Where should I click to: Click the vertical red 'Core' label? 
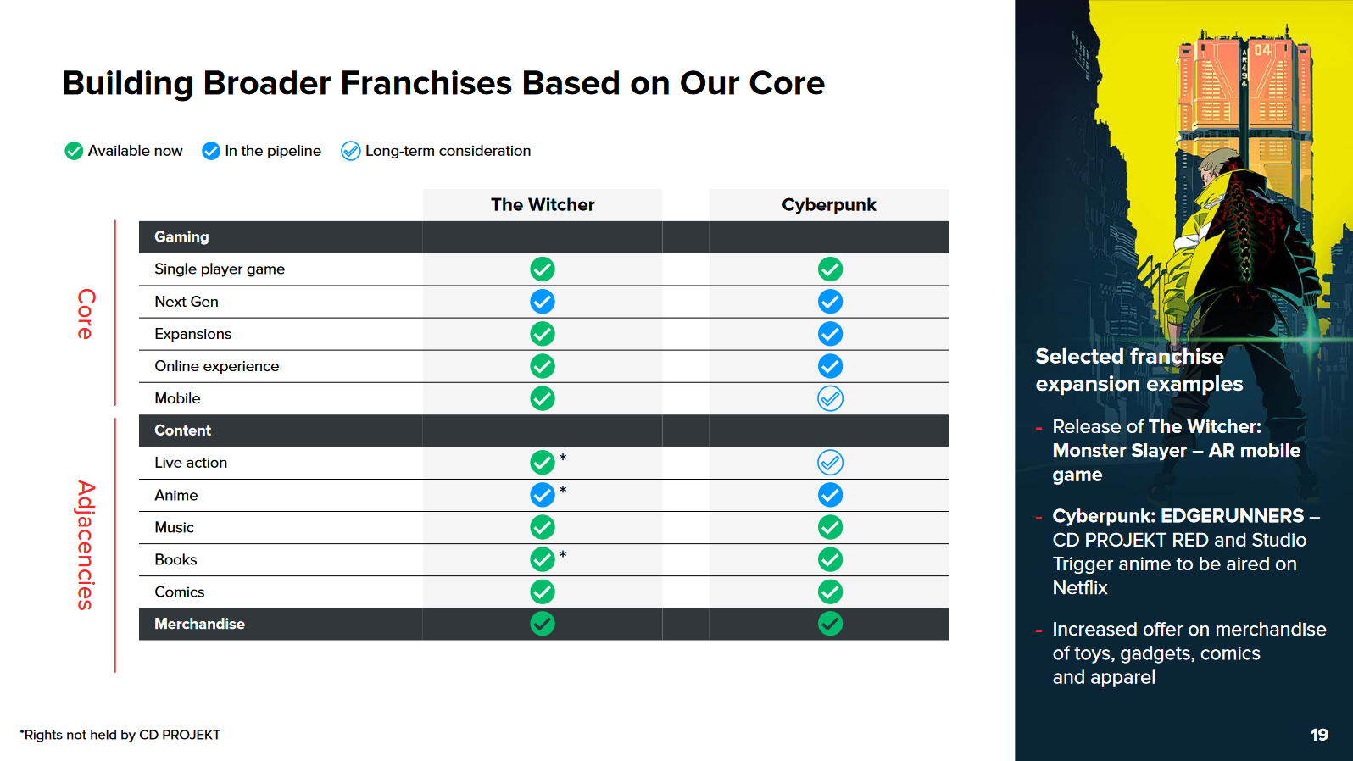86,314
